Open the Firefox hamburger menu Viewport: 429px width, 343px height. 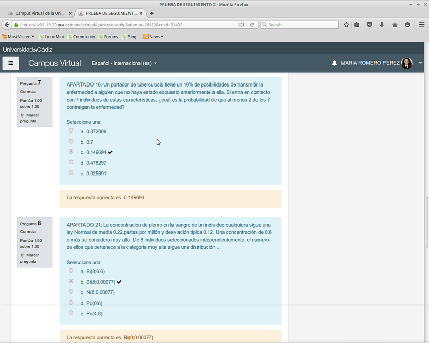point(422,25)
